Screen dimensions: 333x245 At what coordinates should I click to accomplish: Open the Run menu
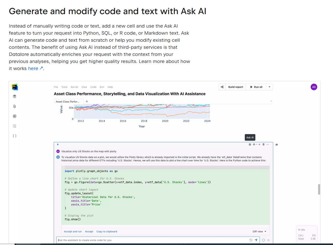tap(102, 87)
